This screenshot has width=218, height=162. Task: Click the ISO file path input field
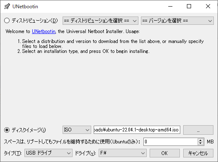click(137, 130)
